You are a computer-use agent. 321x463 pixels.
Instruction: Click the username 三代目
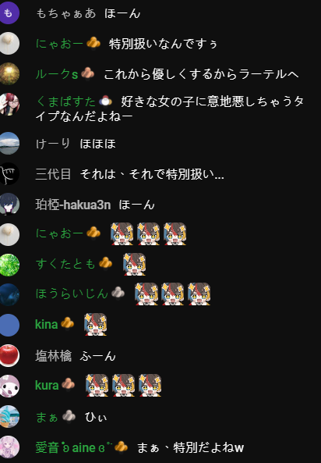[x=53, y=174]
